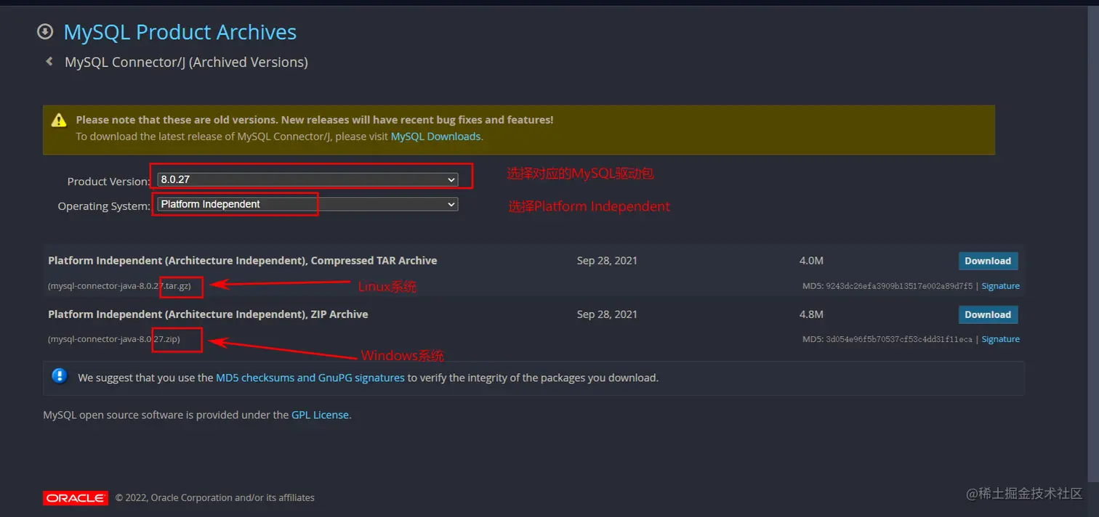Image resolution: width=1099 pixels, height=517 pixels.
Task: Click the TAR MD5 hash starting 9243dc26
Action: tap(899, 286)
